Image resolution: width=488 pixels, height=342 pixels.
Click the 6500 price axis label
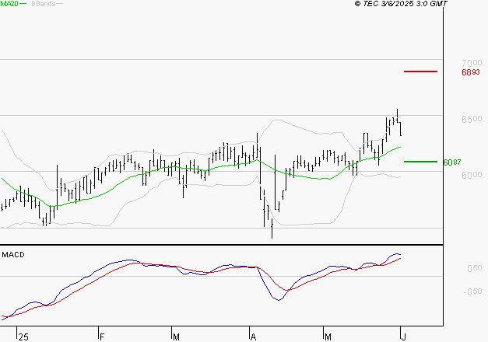click(472, 119)
